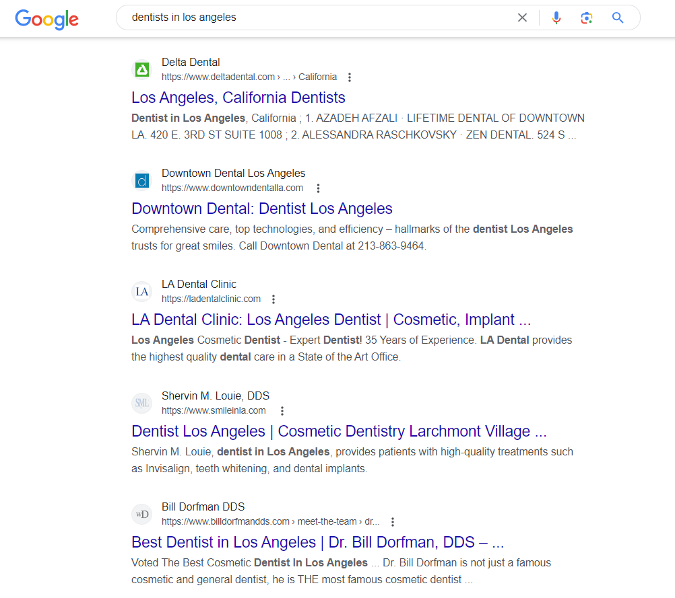
Task: Click 'Shervin M. Louie, DDS' site name
Action: pos(216,396)
